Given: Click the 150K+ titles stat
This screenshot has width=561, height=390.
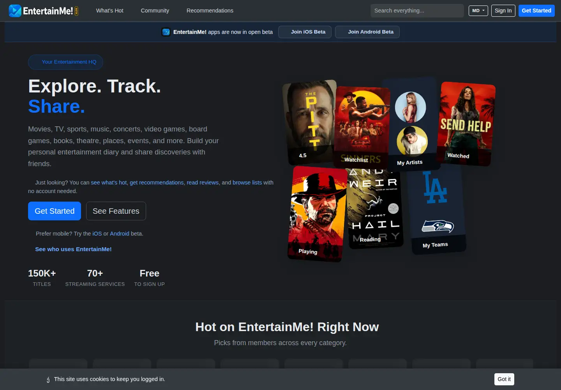Looking at the screenshot, I should [42, 278].
